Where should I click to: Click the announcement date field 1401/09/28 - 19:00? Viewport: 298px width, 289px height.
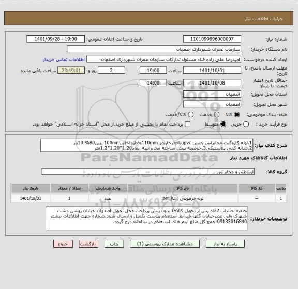tap(56, 39)
